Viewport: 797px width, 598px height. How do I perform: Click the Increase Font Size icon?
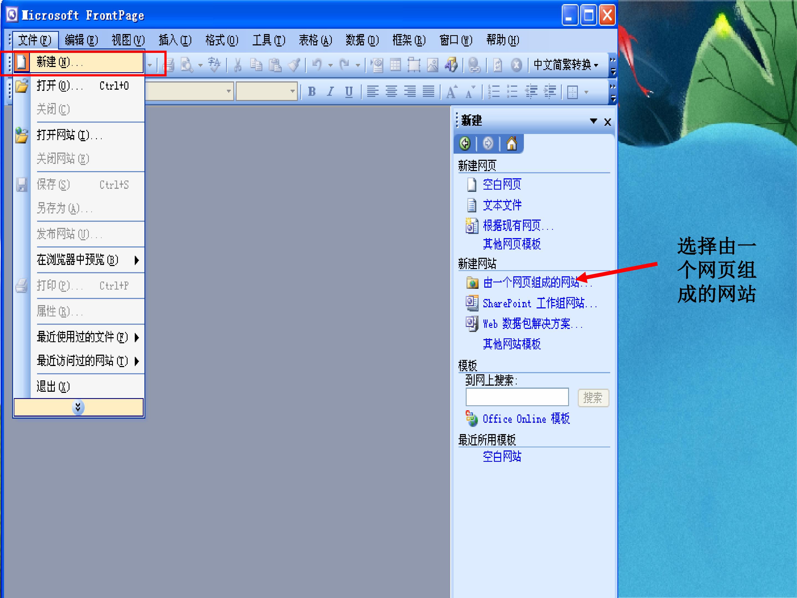pyautogui.click(x=451, y=92)
